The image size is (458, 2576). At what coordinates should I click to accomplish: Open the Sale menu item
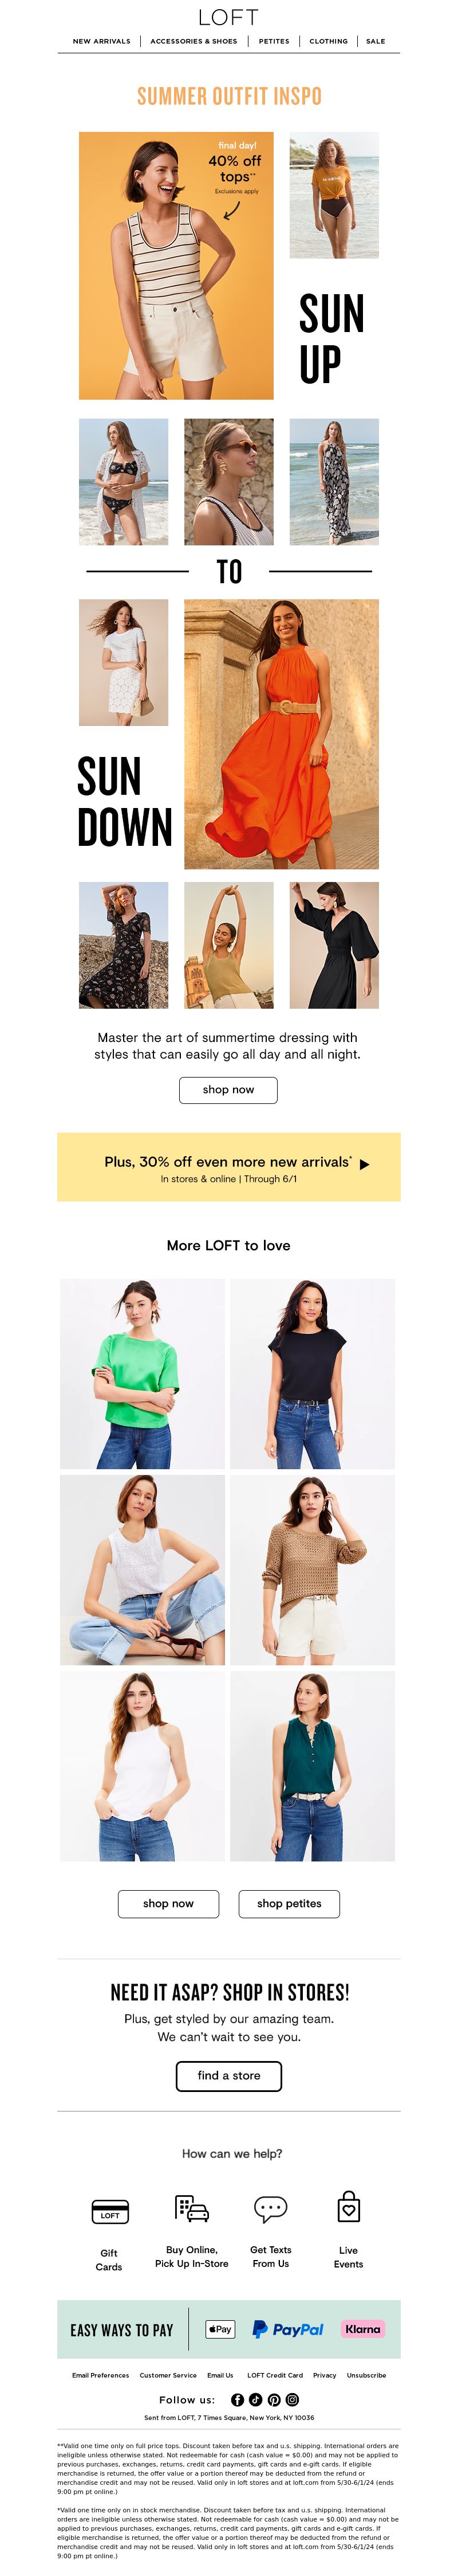[375, 41]
